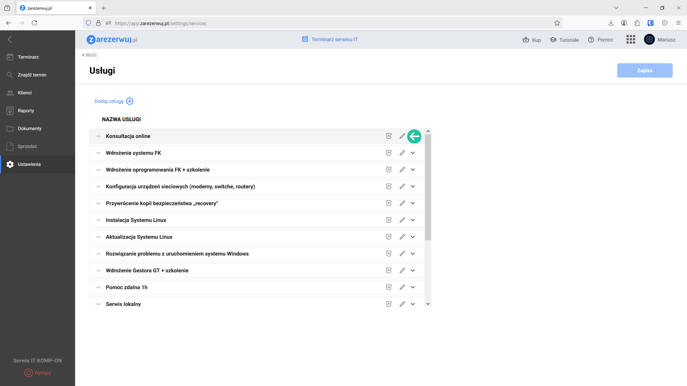The image size is (687, 386).
Task: Delete Wdrożenie oprogramowania FK + szkolenie service
Action: coord(389,170)
